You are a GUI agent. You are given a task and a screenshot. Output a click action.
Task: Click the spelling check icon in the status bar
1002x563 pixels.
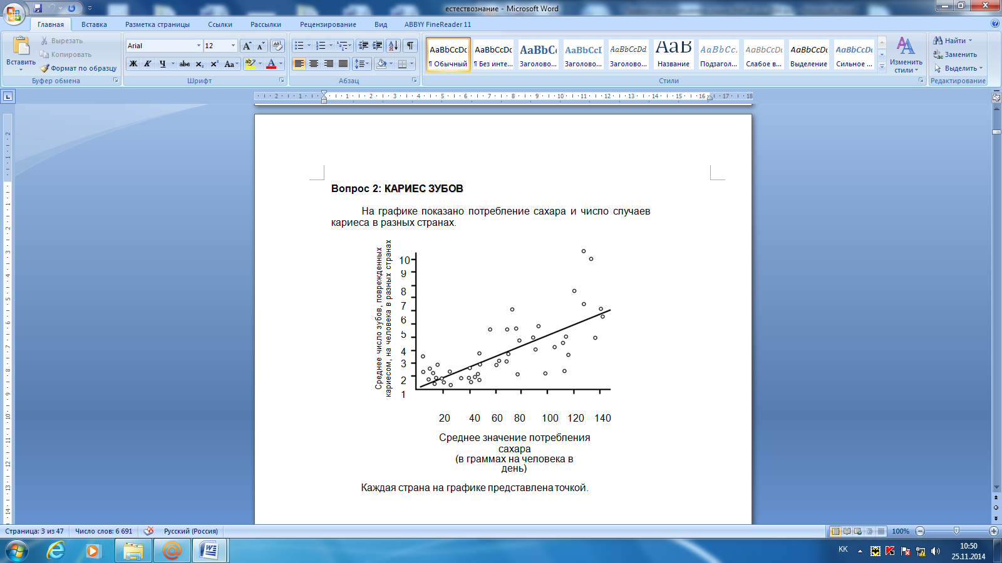click(x=148, y=531)
